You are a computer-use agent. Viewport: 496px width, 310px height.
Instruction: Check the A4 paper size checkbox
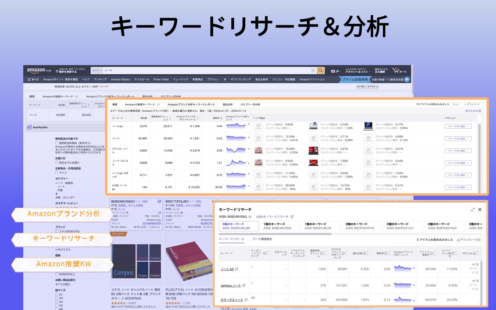click(x=57, y=301)
